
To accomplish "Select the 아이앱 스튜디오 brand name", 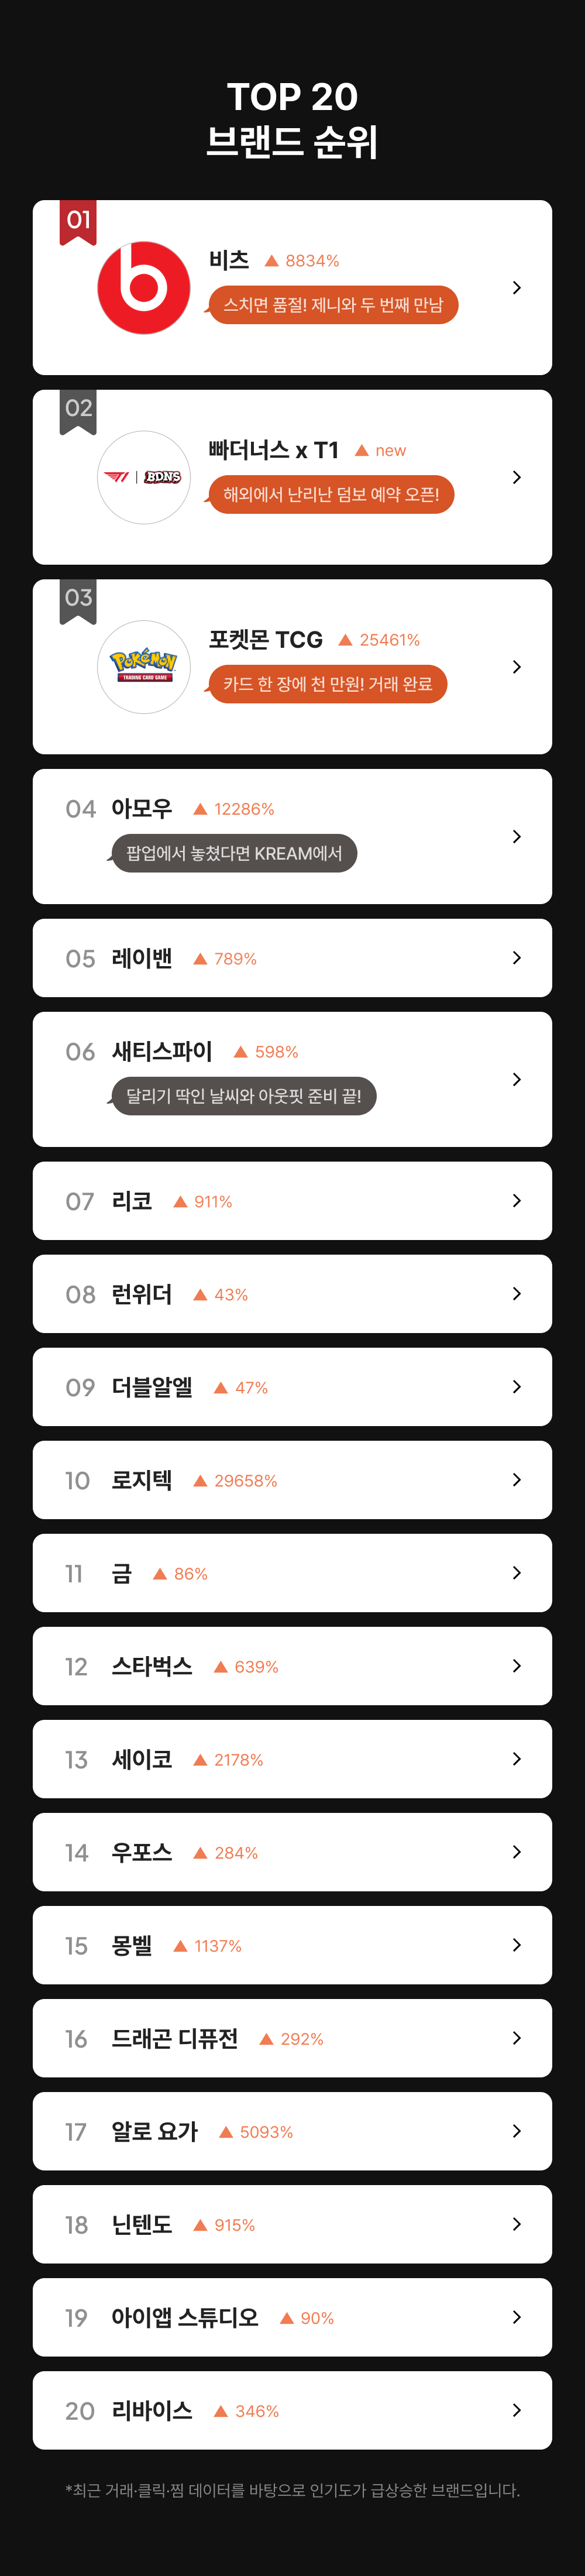I will click(185, 2317).
